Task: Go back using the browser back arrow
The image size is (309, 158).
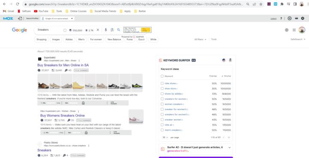Action: pyautogui.click(x=5, y=4)
